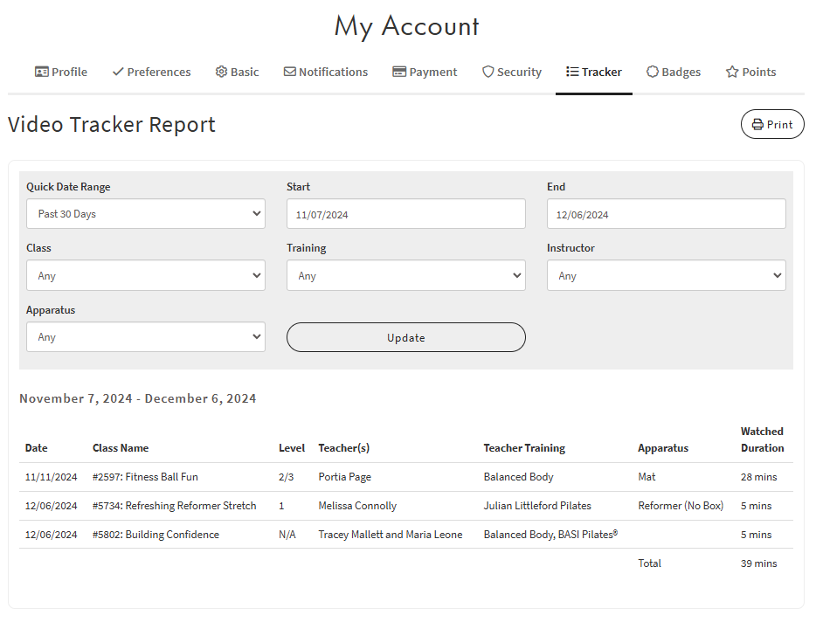Switch to the Security tab
This screenshot has height=629, width=816.
[512, 72]
